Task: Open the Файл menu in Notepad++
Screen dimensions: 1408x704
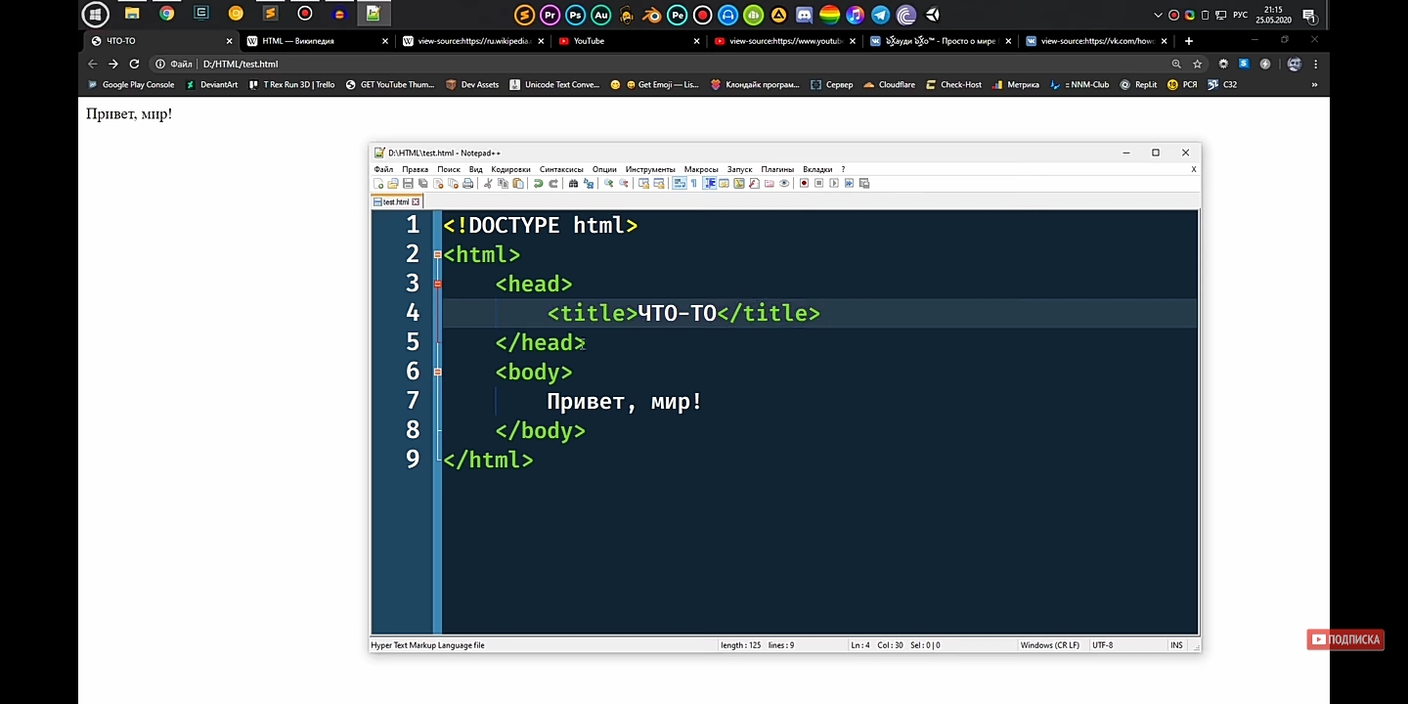Action: 383,169
